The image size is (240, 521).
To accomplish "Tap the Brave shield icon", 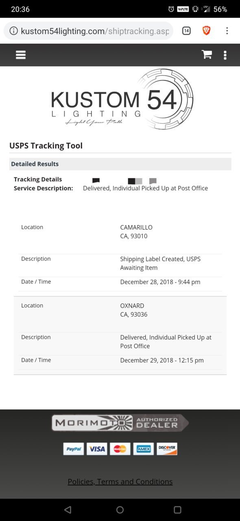I will pos(206,31).
